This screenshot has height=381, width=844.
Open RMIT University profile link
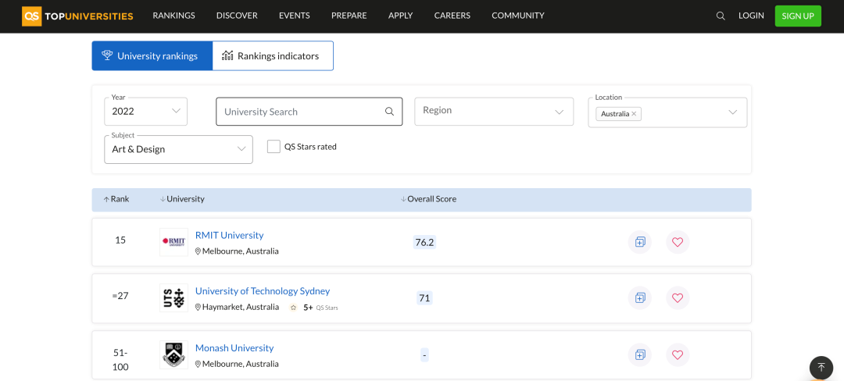229,235
